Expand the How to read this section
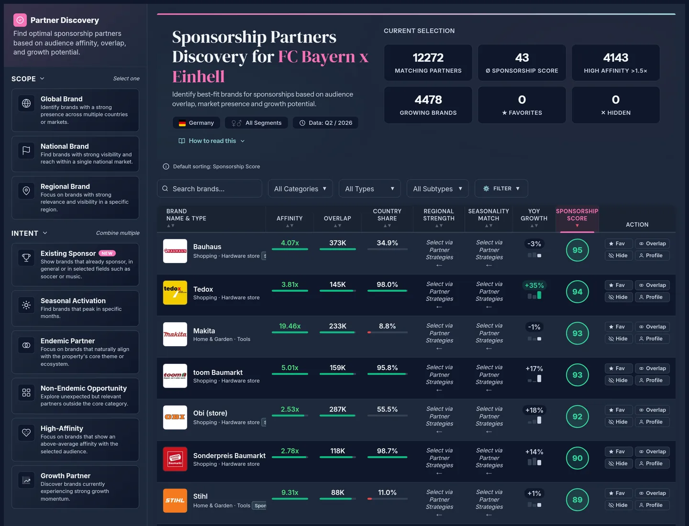Screen dimensions: 689x526 [211, 141]
